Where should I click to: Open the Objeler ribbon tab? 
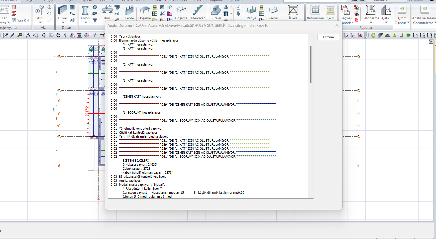click(31, 1)
